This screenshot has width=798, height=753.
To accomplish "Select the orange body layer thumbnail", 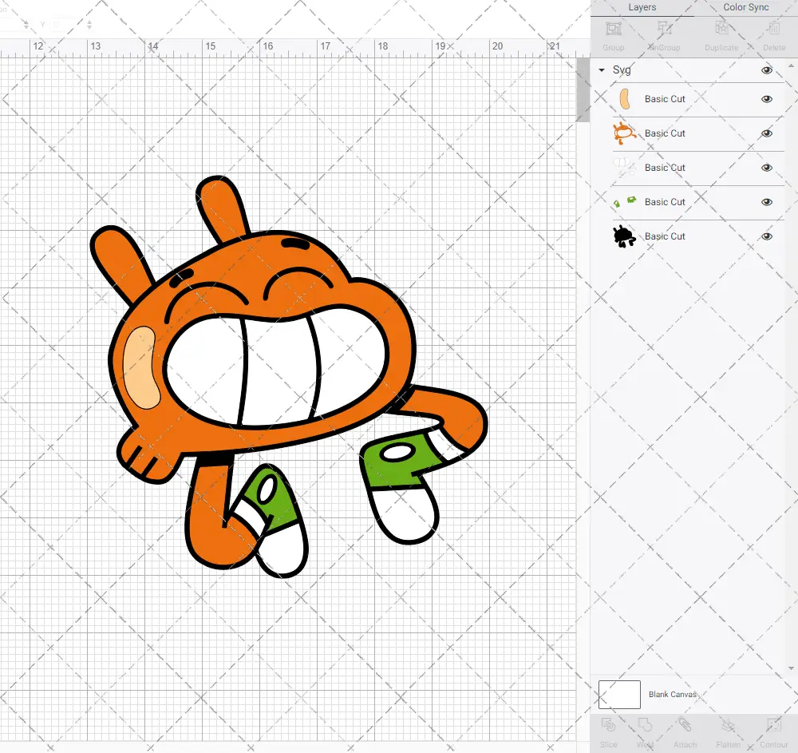I will pos(625,133).
